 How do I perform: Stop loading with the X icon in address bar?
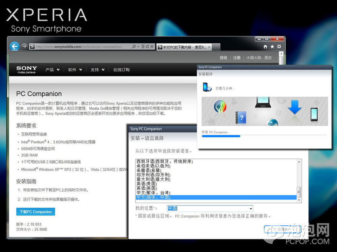pos(152,46)
